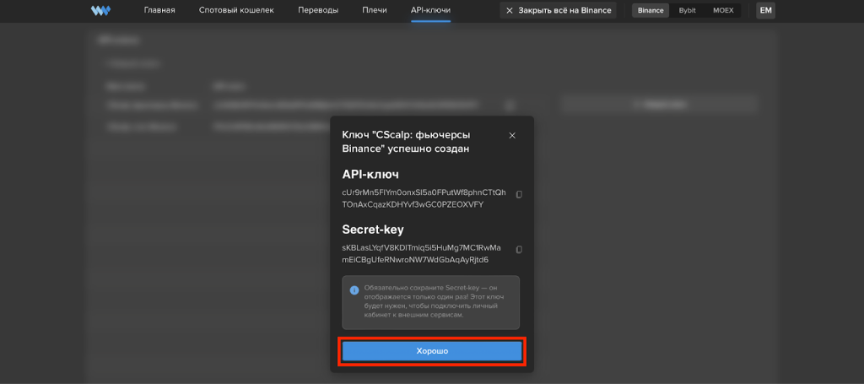Click the API-ключ heading in dialog
This screenshot has height=384, width=864.
[x=370, y=175]
